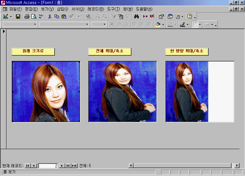Open the 편집(E) menu
This screenshot has width=245, height=176.
coord(32,9)
